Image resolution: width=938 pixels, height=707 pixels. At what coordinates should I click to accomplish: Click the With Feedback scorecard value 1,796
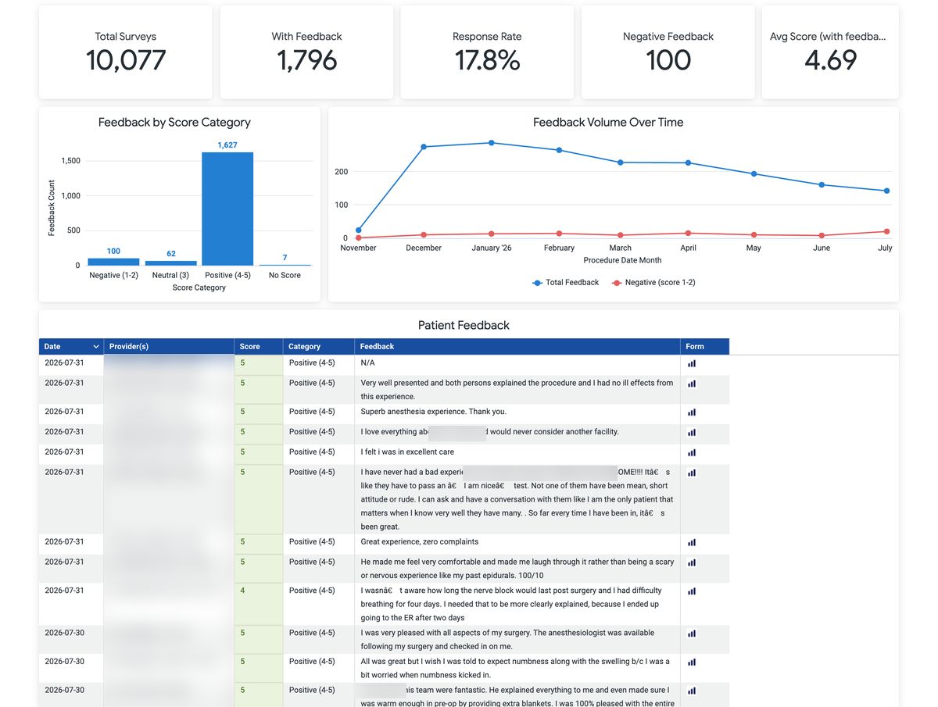(306, 60)
